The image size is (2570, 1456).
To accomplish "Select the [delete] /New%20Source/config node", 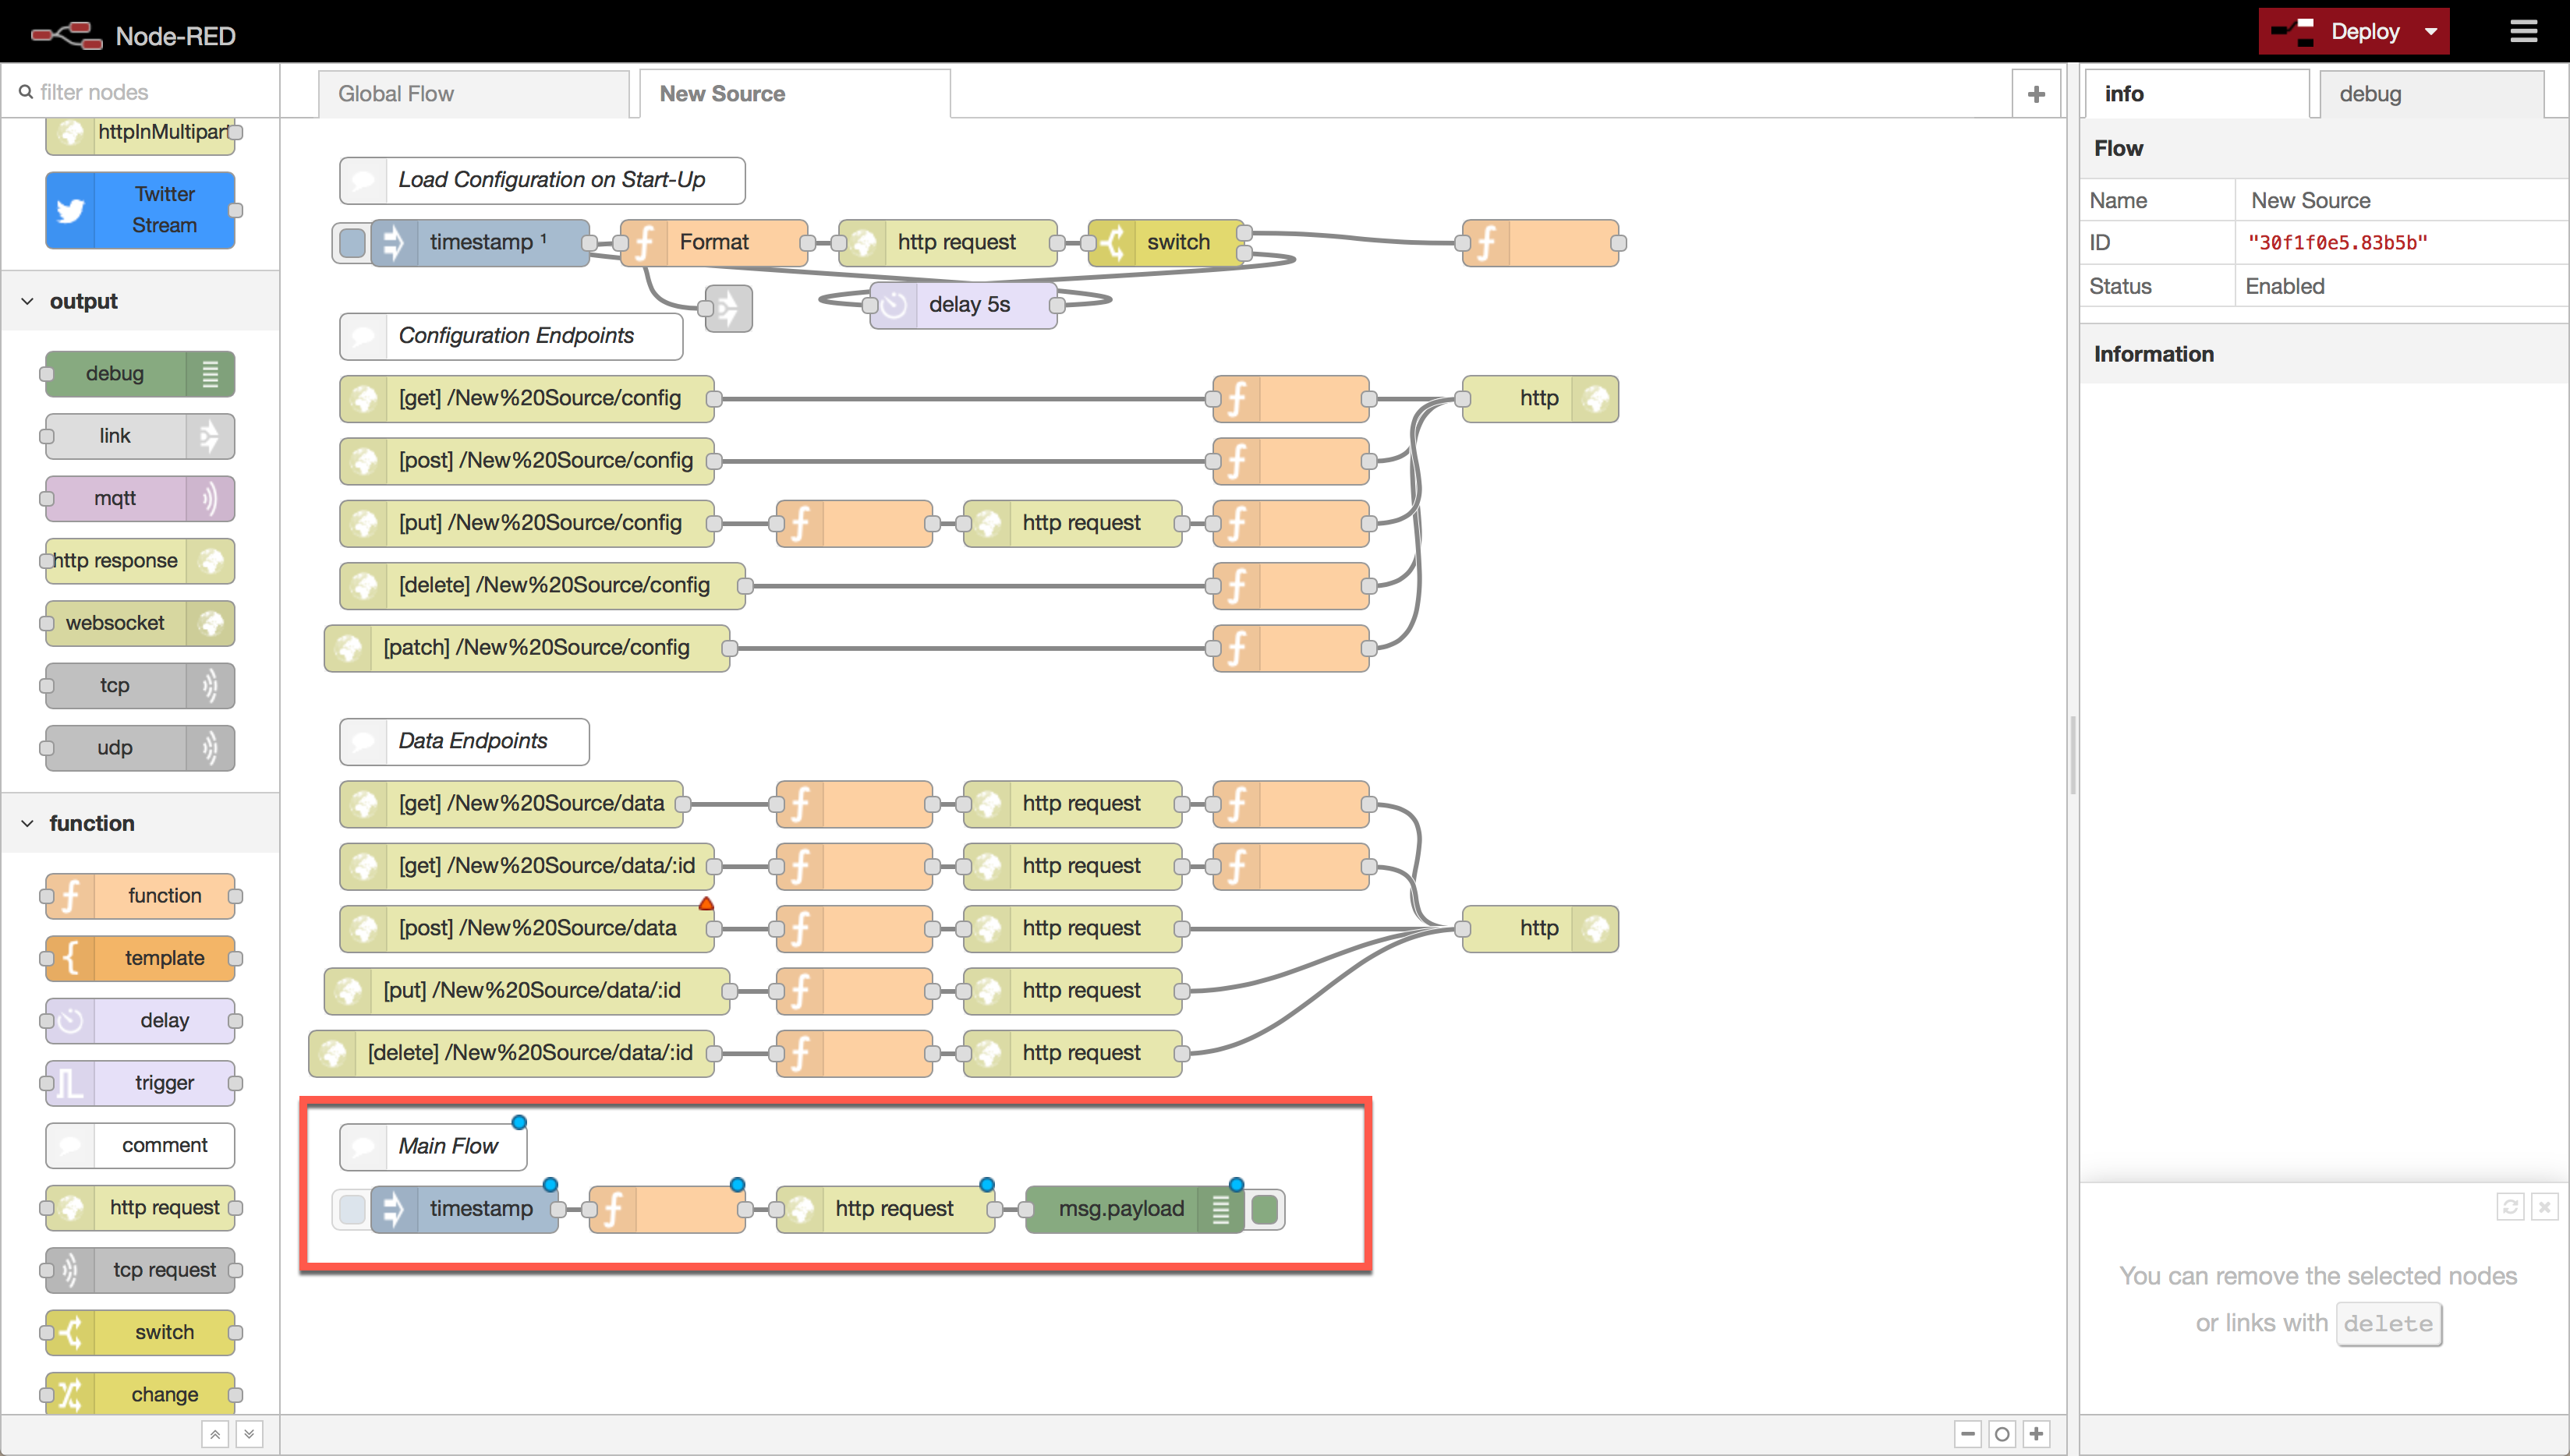I will [542, 586].
